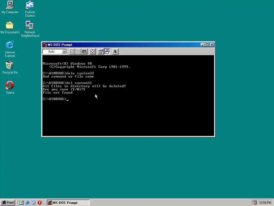Open the Font settings 'A' icon
The width and height of the screenshot is (274, 206).
[115, 51]
